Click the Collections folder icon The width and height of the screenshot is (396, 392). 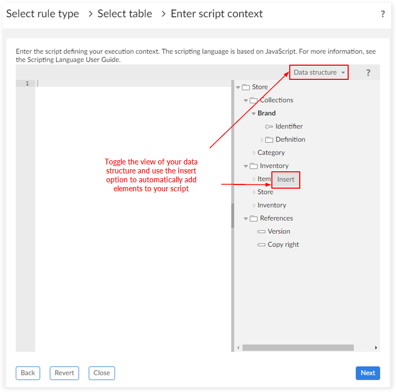click(253, 100)
